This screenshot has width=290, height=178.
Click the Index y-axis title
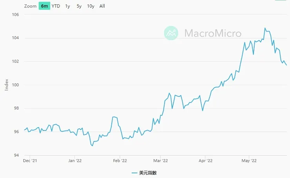6,85
